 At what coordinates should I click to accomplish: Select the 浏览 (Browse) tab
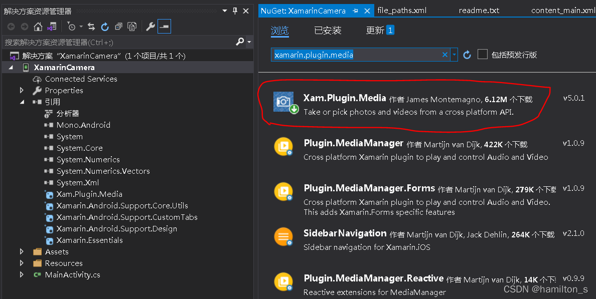[280, 31]
